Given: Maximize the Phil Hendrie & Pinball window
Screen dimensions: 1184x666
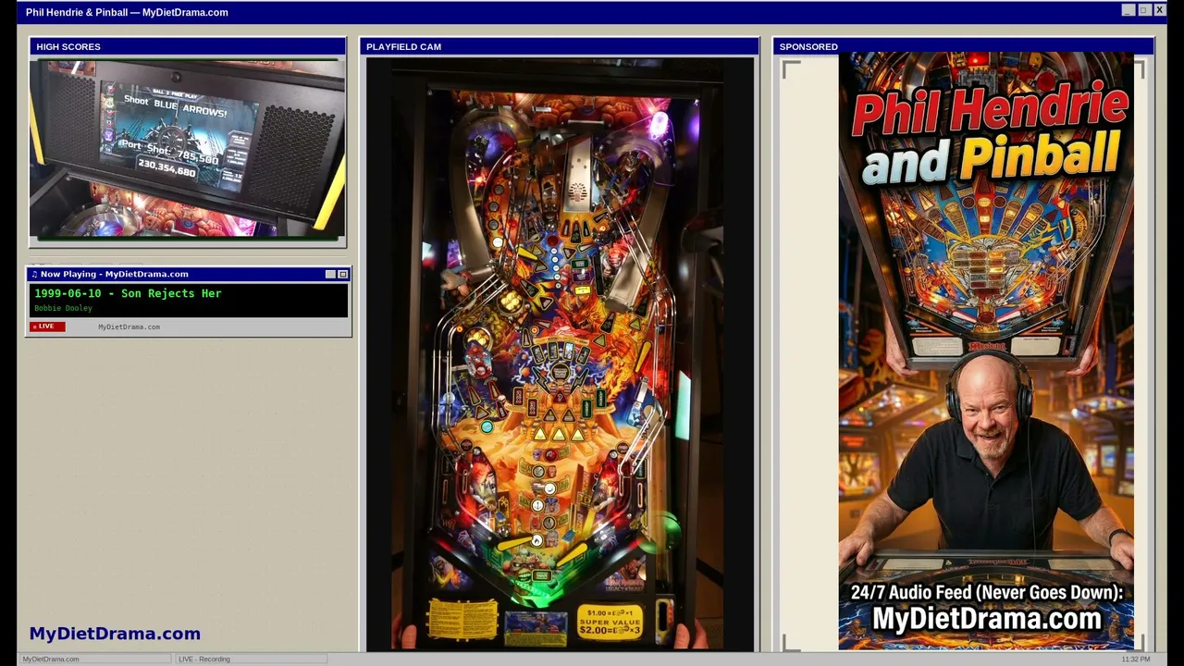Looking at the screenshot, I should [x=1143, y=10].
